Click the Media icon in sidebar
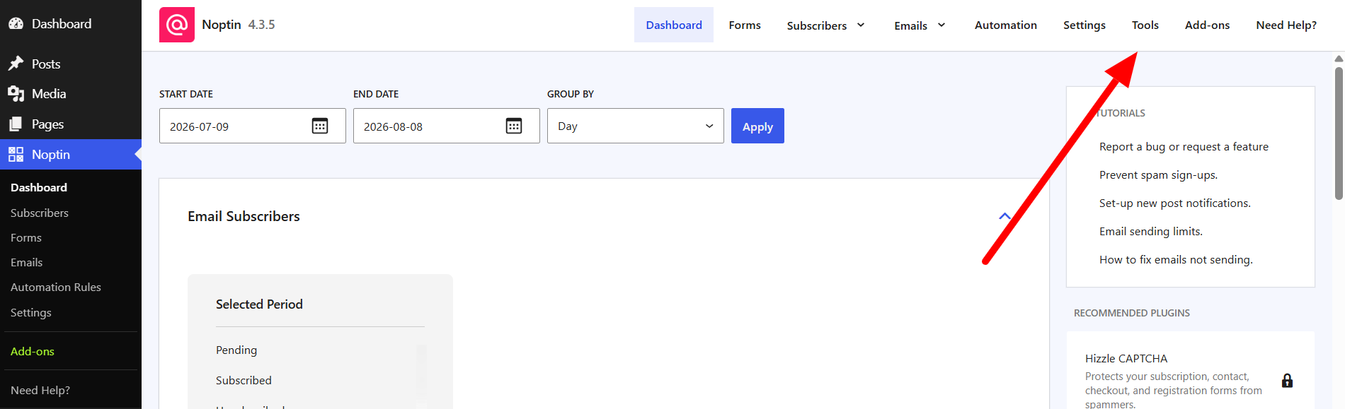 coord(16,93)
